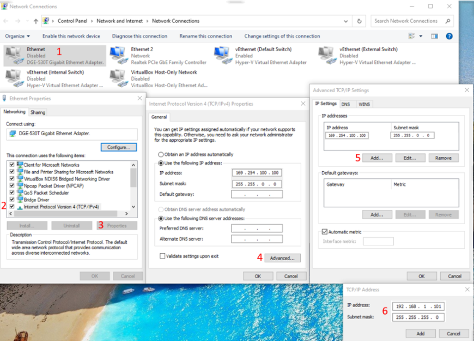The height and width of the screenshot is (343, 474).
Task: Click the Preferred DNS server field
Action: click(x=257, y=228)
